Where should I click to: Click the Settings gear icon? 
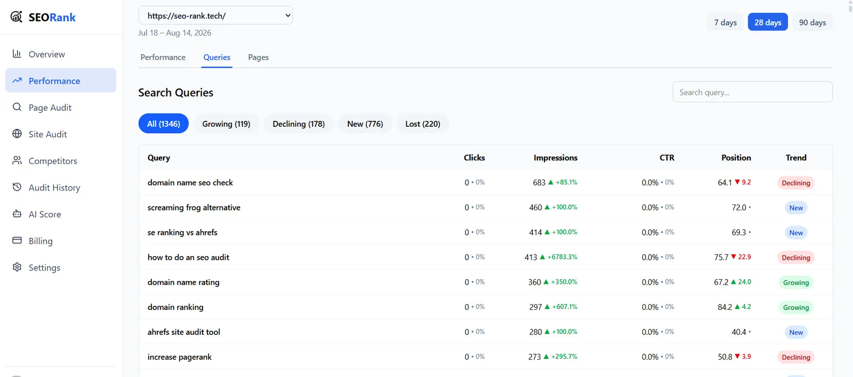[x=17, y=267]
